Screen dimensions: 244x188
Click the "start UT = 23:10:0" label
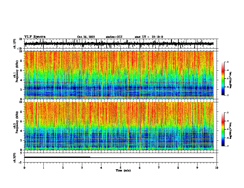149,37
